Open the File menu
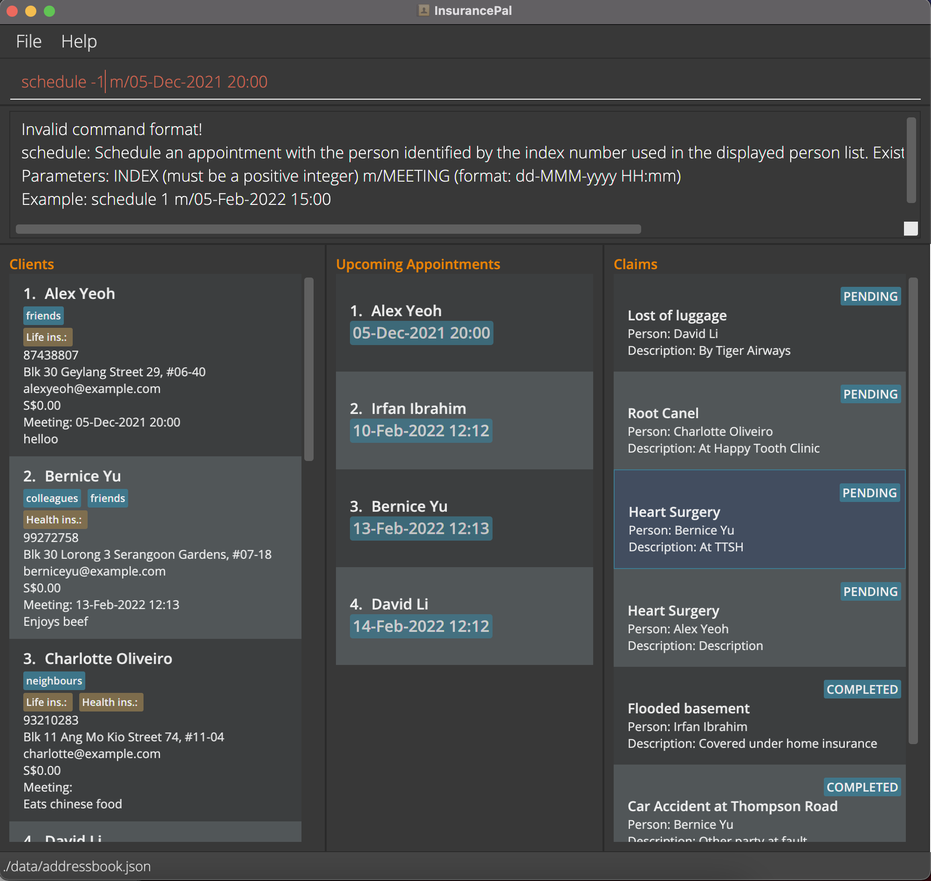This screenshot has width=931, height=881. pos(29,41)
